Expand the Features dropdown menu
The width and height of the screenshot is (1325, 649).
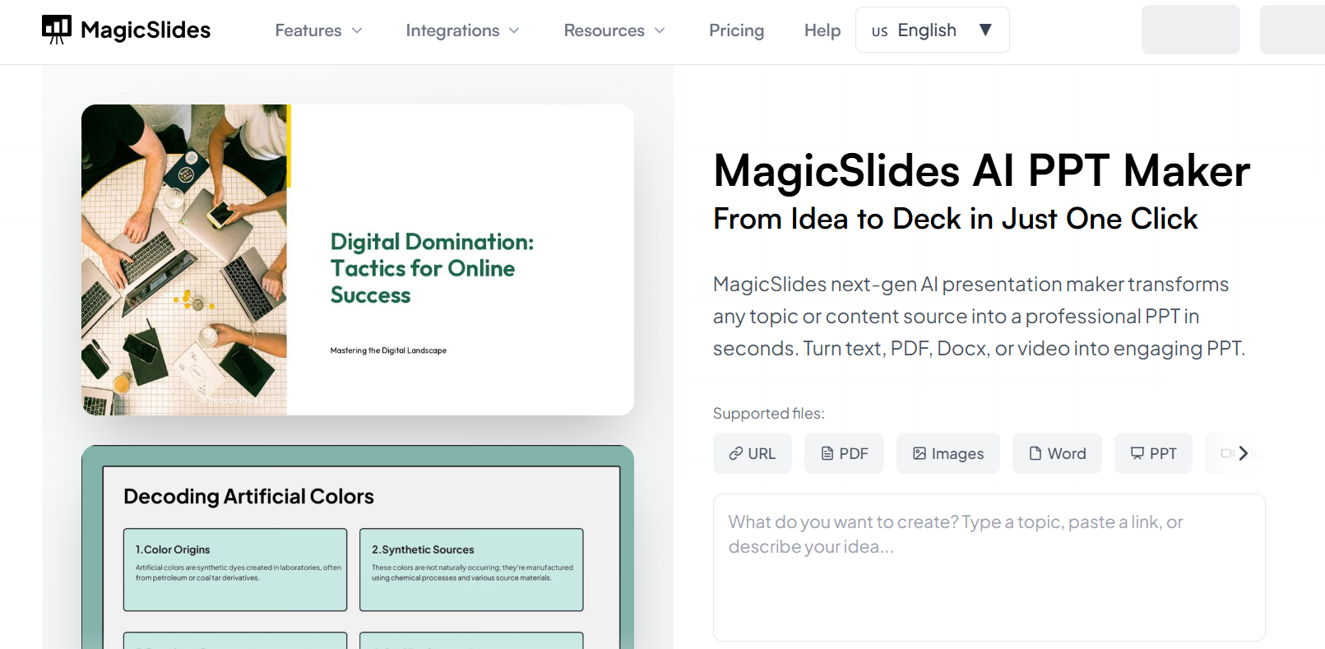318,30
